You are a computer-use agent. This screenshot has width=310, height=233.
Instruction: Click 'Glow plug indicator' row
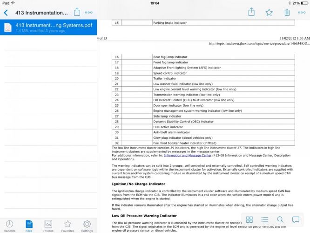tap(203, 137)
